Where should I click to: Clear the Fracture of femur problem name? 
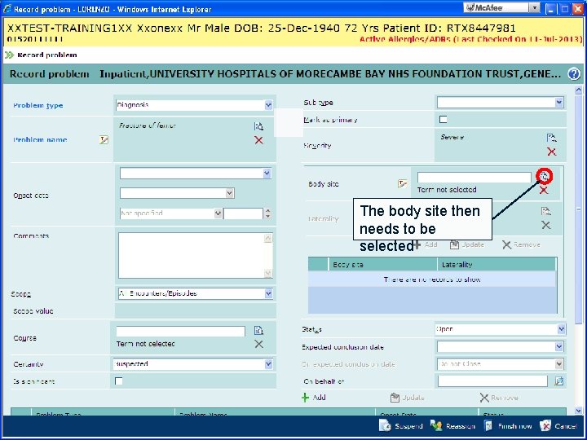pyautogui.click(x=258, y=140)
